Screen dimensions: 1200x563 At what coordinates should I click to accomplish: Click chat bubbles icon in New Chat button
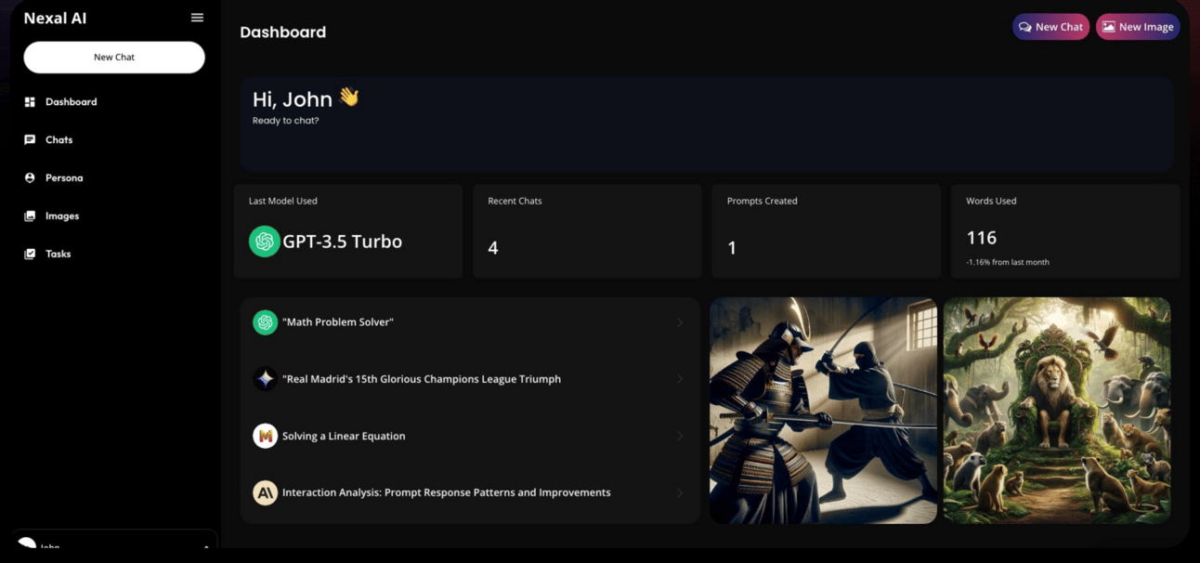(x=1025, y=27)
